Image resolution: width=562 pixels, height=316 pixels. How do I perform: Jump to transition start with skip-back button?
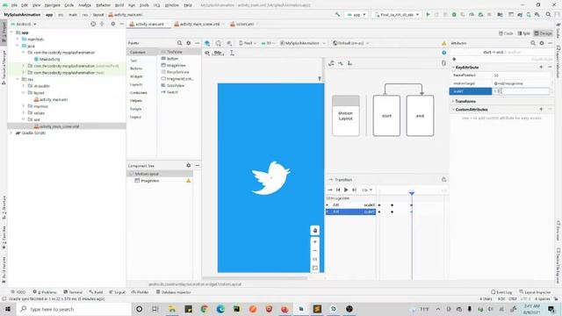tap(338, 190)
